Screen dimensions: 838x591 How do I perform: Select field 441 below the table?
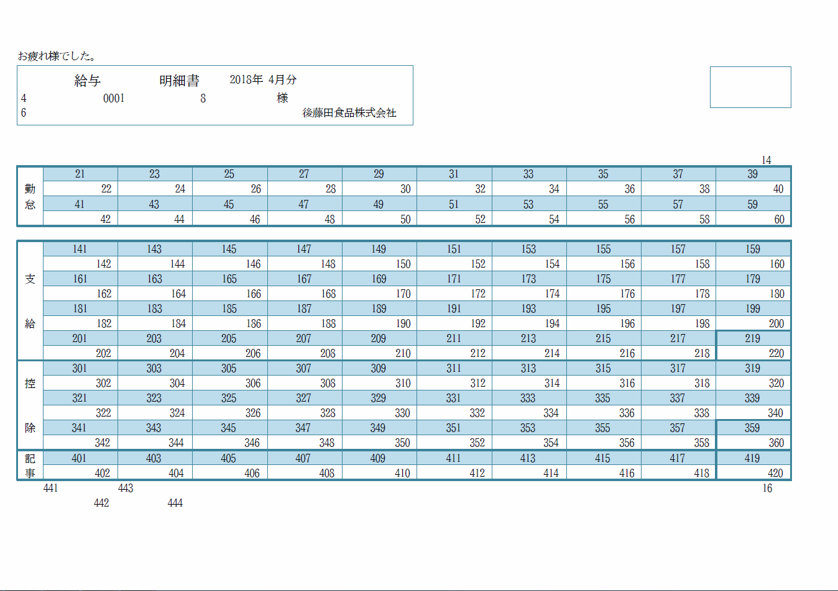point(51,488)
